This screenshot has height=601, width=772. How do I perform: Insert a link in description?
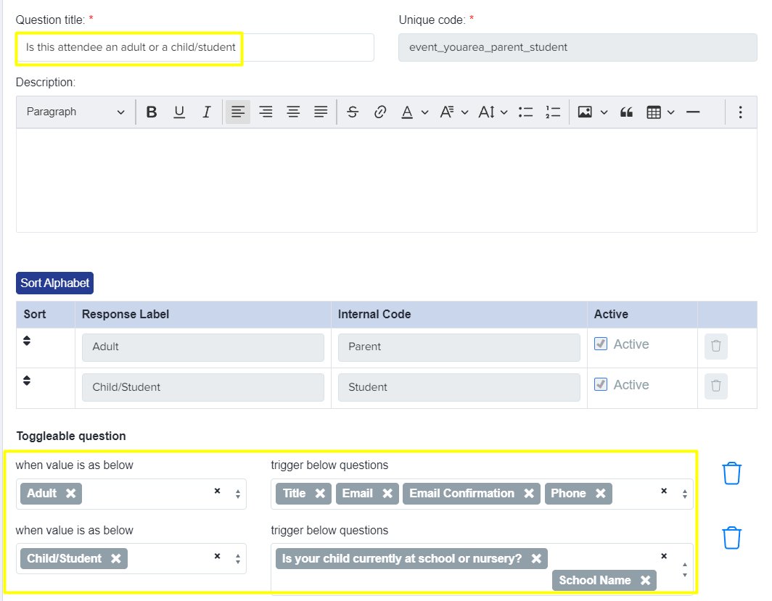click(x=379, y=112)
